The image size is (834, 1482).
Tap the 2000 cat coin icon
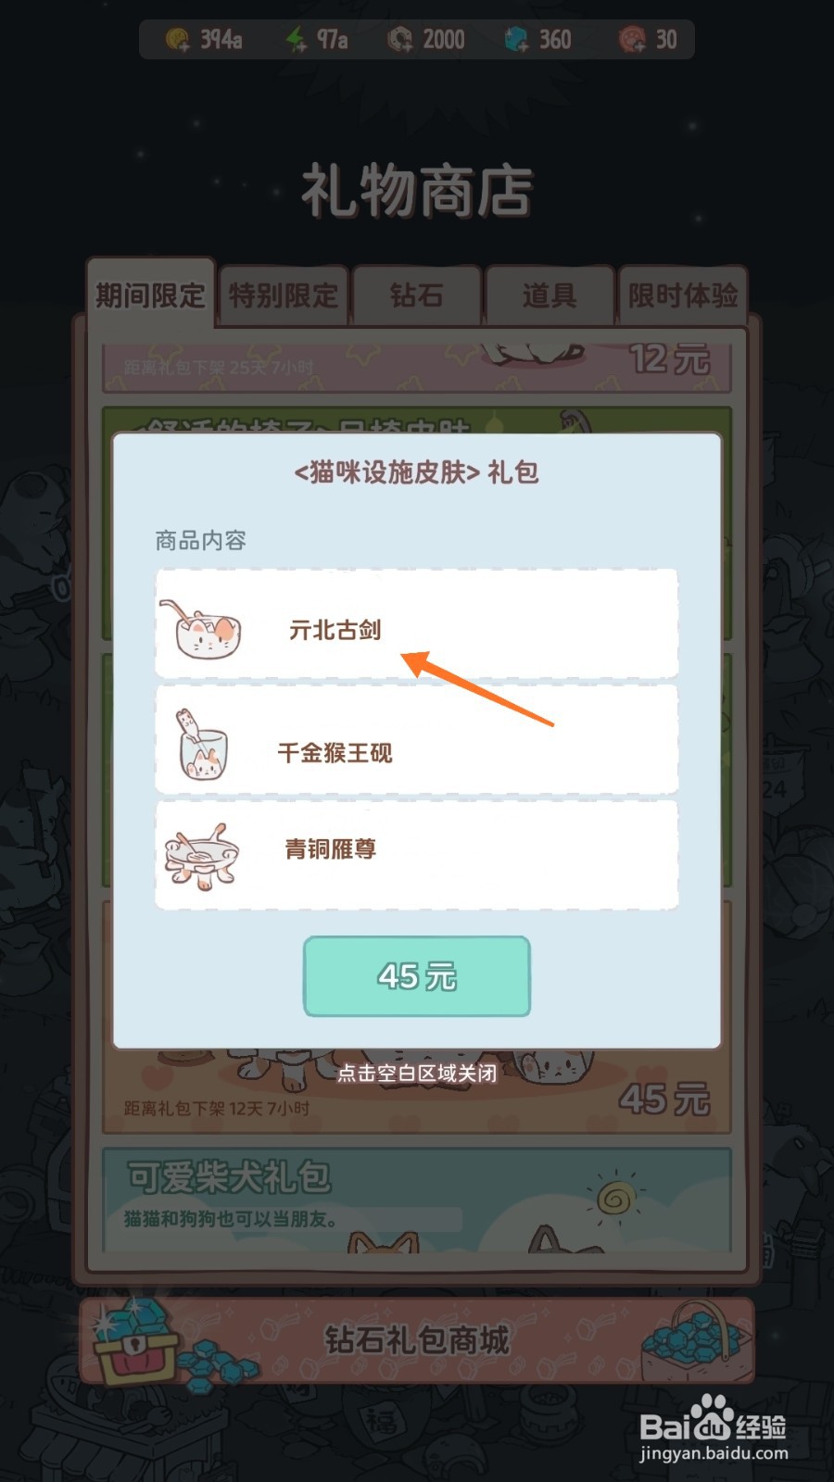point(399,40)
